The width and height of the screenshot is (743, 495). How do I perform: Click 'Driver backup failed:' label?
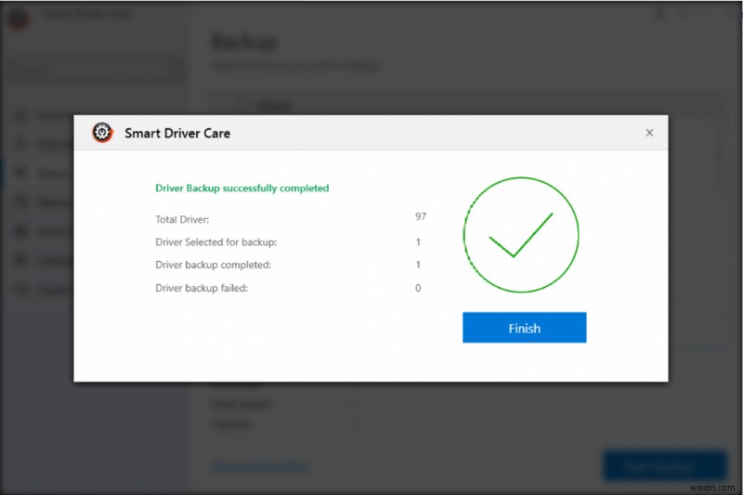tap(202, 288)
